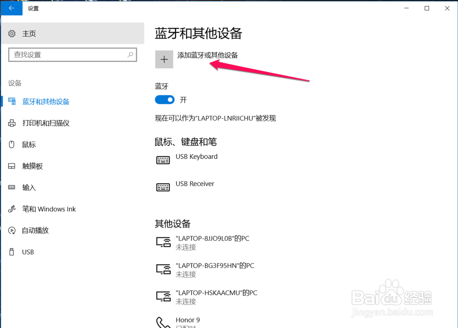Open 触摸板 settings page
Image resolution: width=458 pixels, height=328 pixels.
[33, 166]
